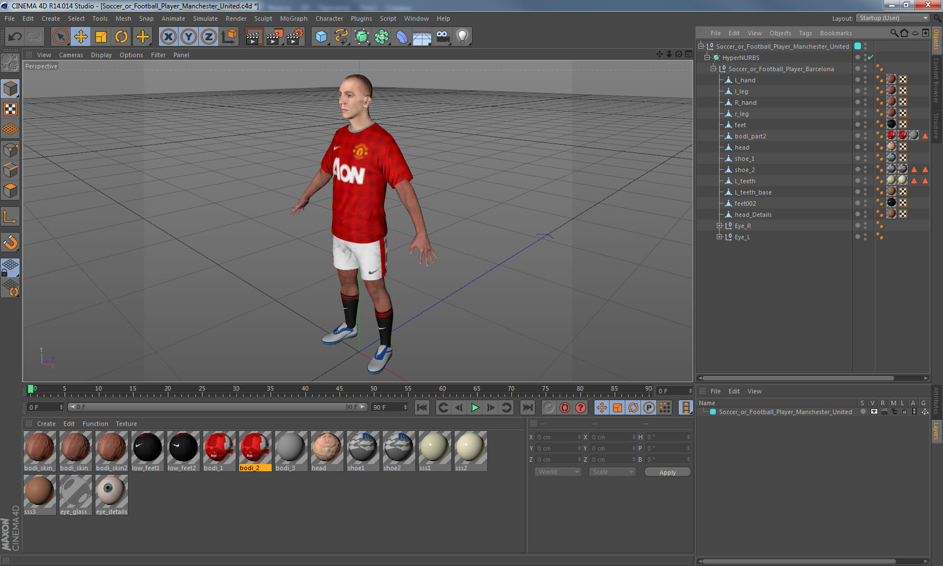Toggle Snap magnet icon
943x566 pixels.
click(10, 243)
